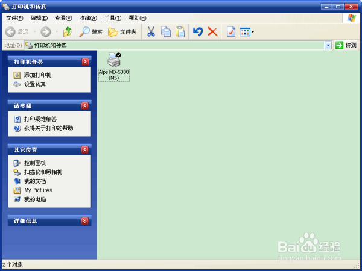Click the Properties checkmark sheet icon
This screenshot has width=362, height=271.
tap(231, 32)
